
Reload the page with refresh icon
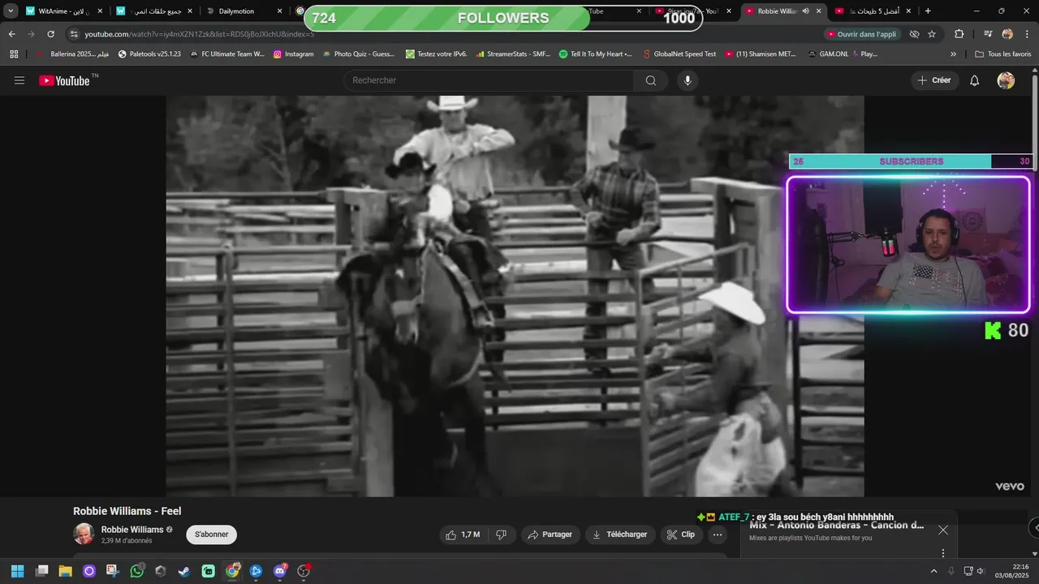(50, 34)
